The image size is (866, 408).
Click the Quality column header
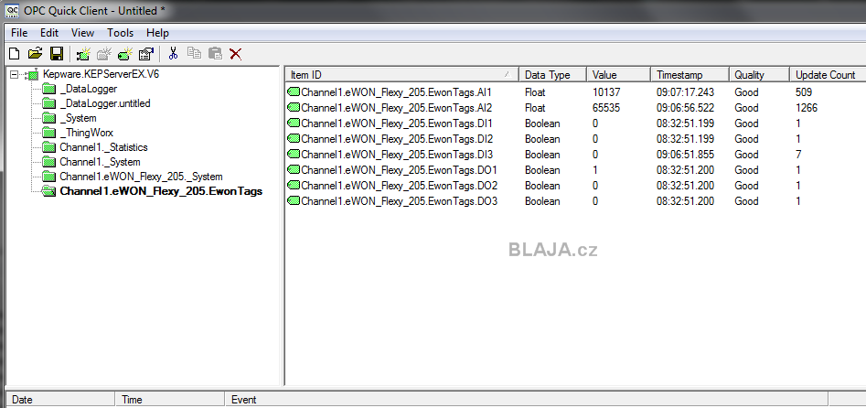click(759, 75)
